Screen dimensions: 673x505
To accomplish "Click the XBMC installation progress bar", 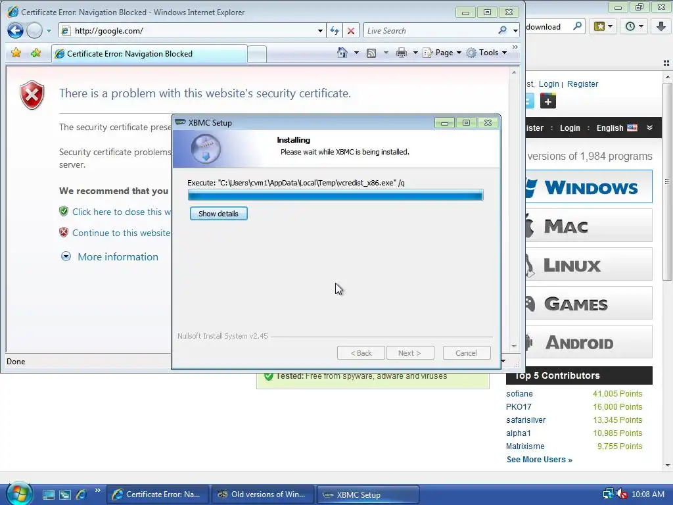I will pyautogui.click(x=335, y=195).
